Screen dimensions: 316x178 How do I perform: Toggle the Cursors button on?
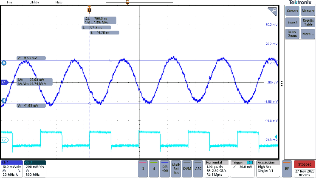pyautogui.click(x=292, y=10)
